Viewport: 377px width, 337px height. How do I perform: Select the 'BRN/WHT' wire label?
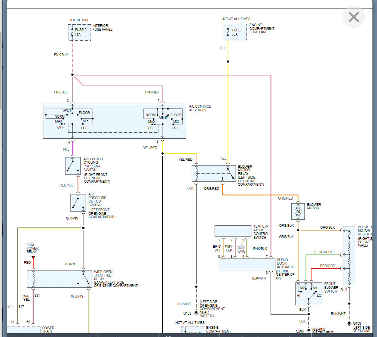(x=217, y=248)
